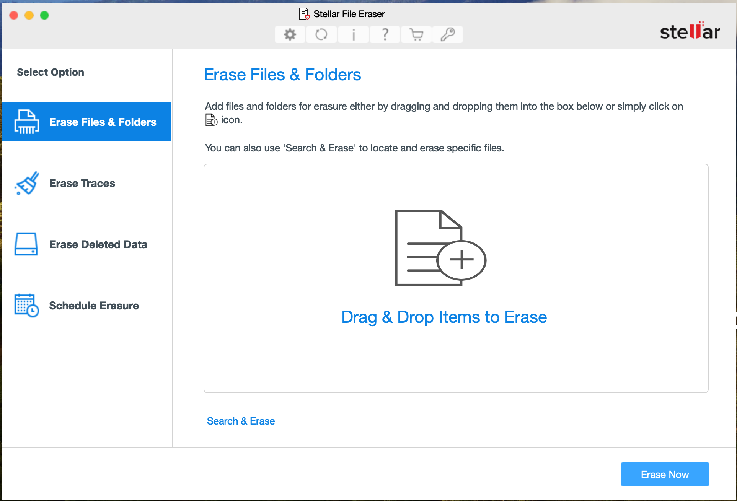Click the add-file icon in the instructions text

pos(211,120)
